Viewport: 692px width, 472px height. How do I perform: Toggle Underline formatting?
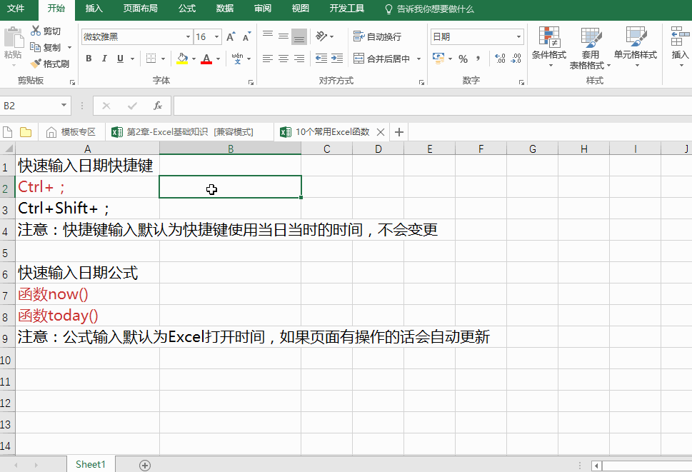(x=120, y=59)
